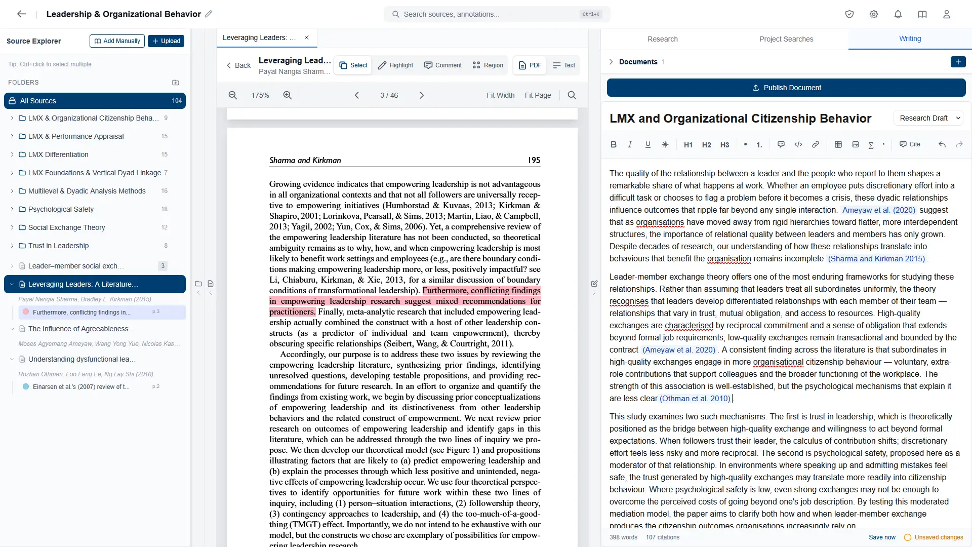Insert an image into document
This screenshot has height=547, width=972.
click(856, 144)
